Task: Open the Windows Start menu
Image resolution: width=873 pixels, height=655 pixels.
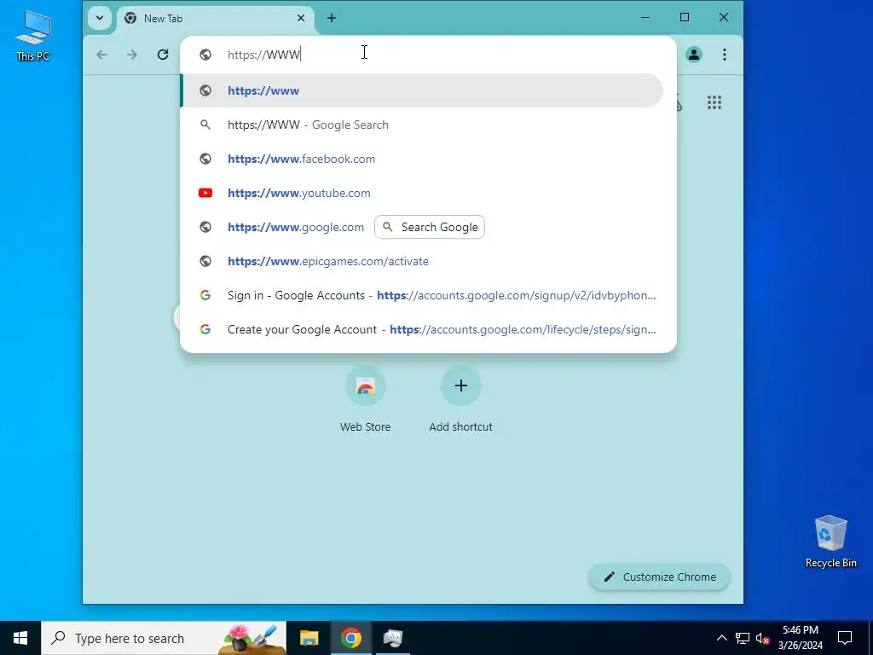Action: 20,638
